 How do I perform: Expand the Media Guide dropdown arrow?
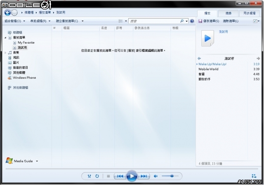click(37, 161)
